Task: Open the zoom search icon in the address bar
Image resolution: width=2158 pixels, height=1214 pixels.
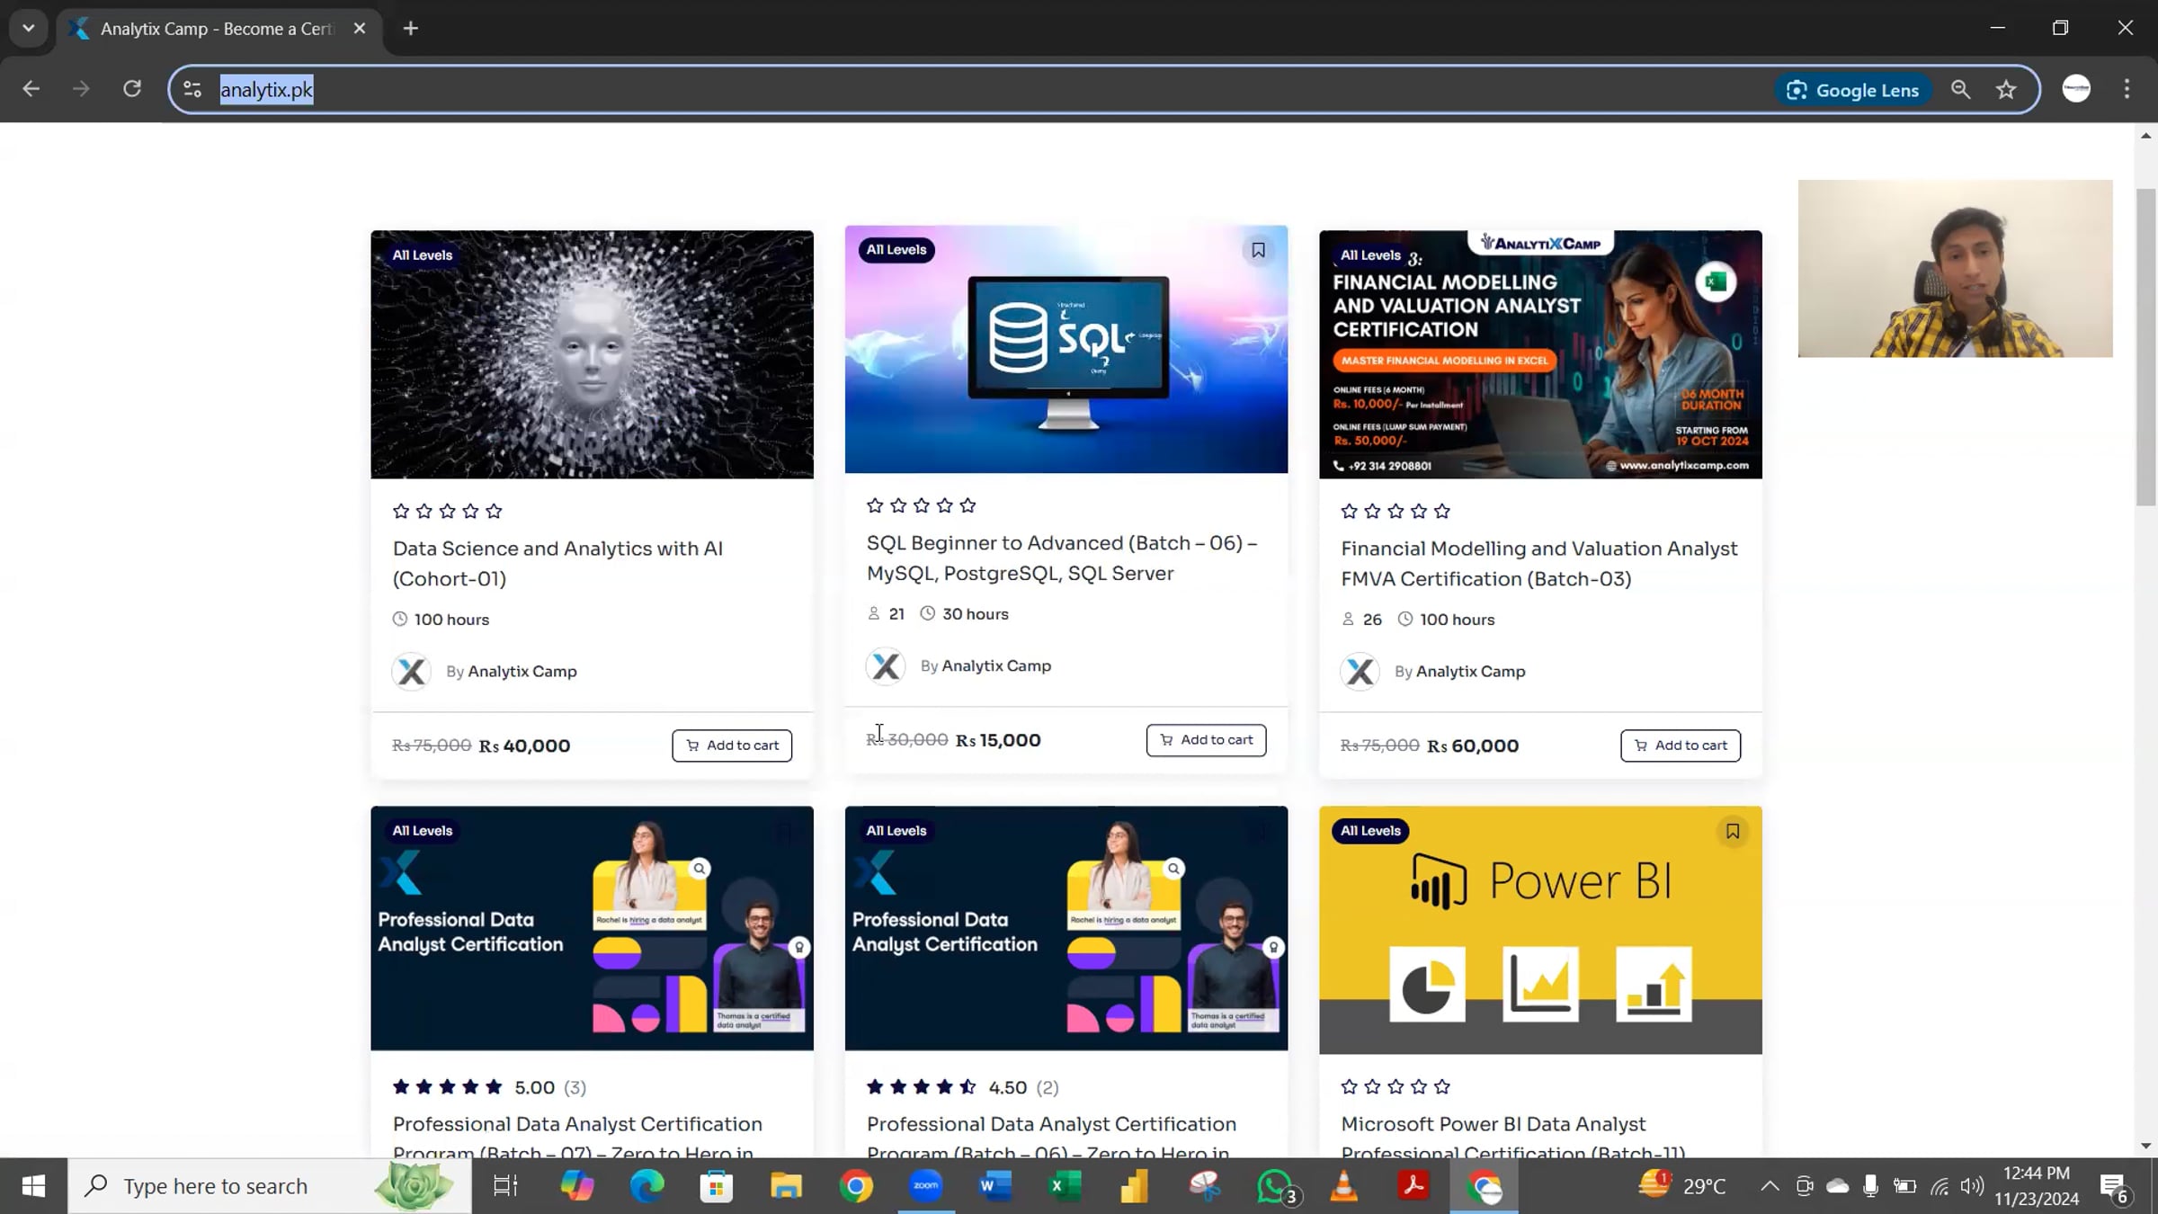Action: (1961, 89)
